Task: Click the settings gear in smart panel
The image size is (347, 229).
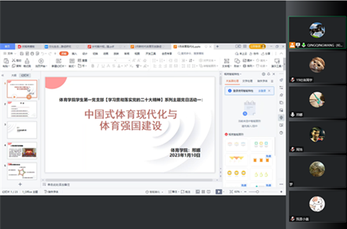Action: click(263, 74)
